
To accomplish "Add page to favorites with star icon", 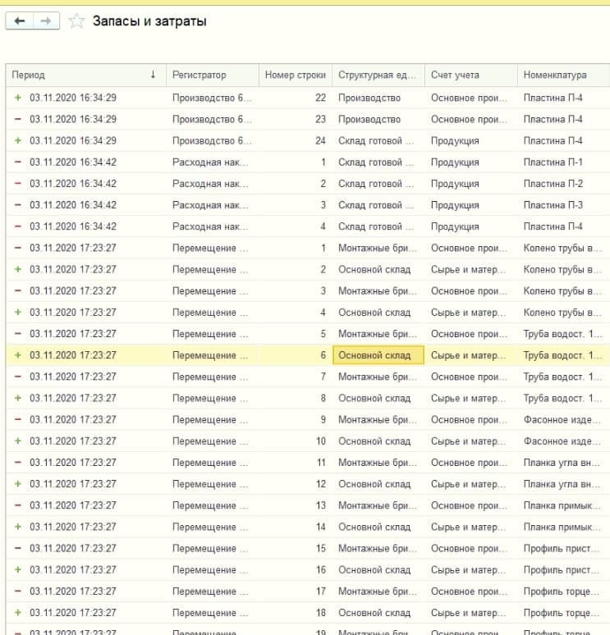I will click(x=76, y=21).
